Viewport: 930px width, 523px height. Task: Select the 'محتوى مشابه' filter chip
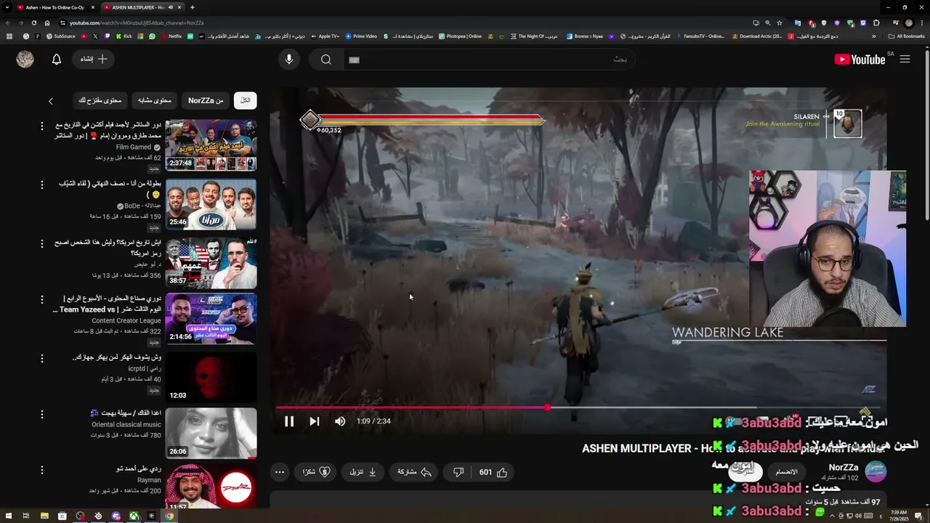[155, 100]
